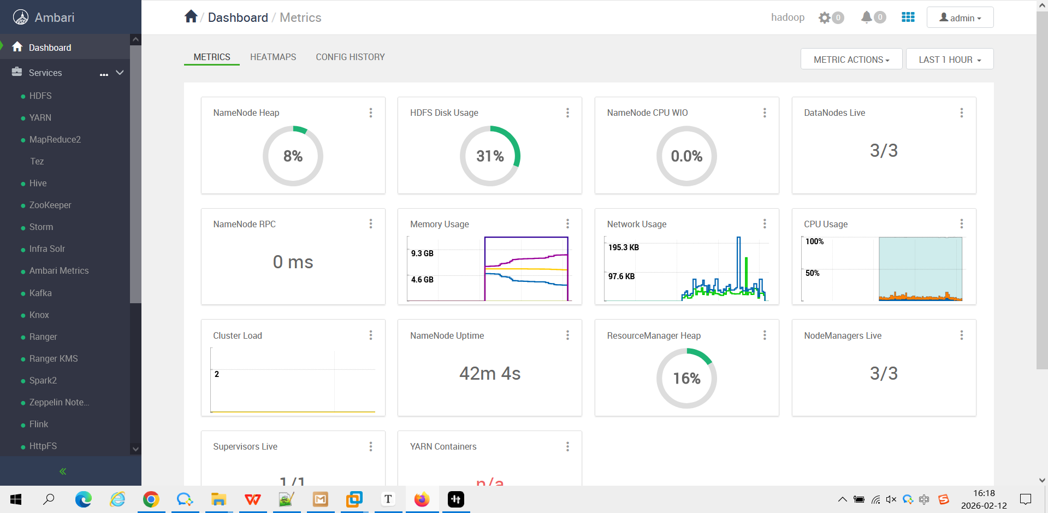The width and height of the screenshot is (1048, 513).
Task: Open the Kafka service page
Action: pyautogui.click(x=40, y=293)
